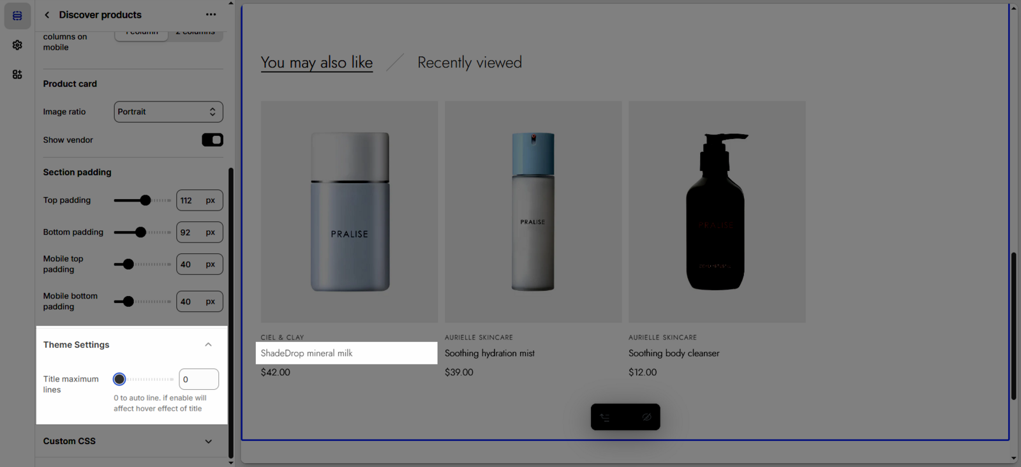The height and width of the screenshot is (467, 1021).
Task: Select 2 columns option for mobile
Action: (x=195, y=33)
